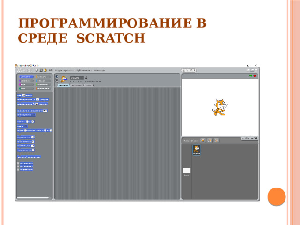Click the Scratch logo in toolbar

[24, 70]
